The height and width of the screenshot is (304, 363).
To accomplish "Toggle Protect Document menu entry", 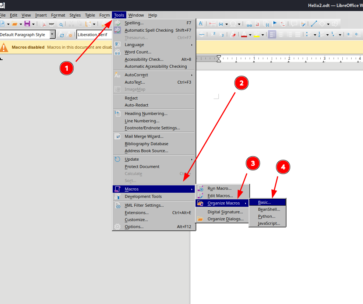I will 154,167.
